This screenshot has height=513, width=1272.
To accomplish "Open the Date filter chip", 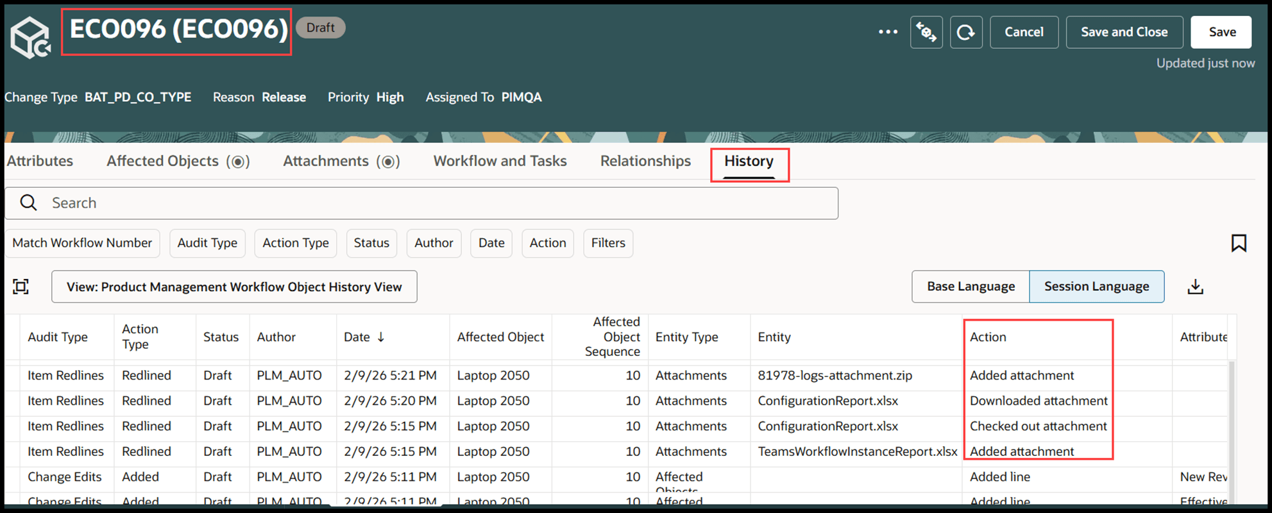I will [491, 243].
